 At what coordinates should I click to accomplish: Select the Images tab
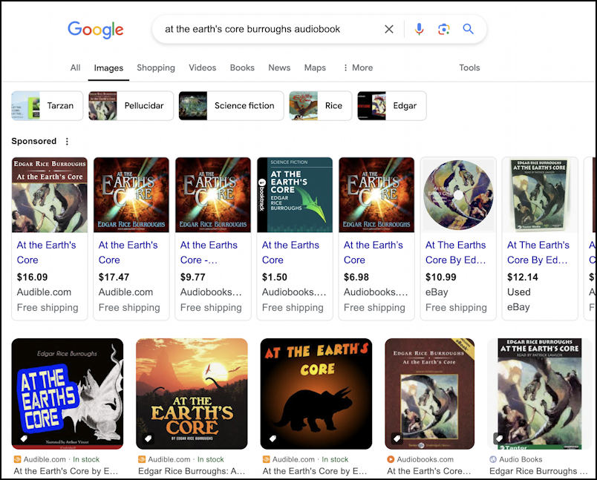coord(108,68)
